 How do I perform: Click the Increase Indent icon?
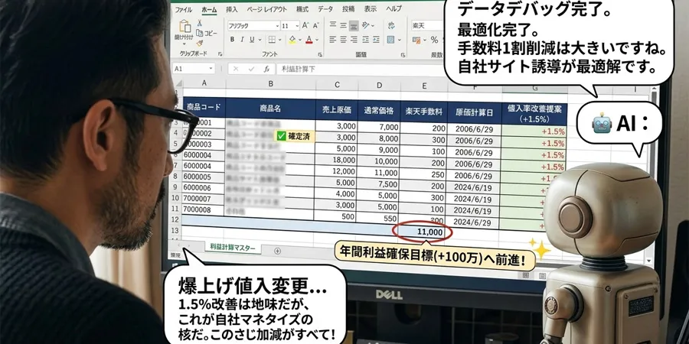click(375, 40)
